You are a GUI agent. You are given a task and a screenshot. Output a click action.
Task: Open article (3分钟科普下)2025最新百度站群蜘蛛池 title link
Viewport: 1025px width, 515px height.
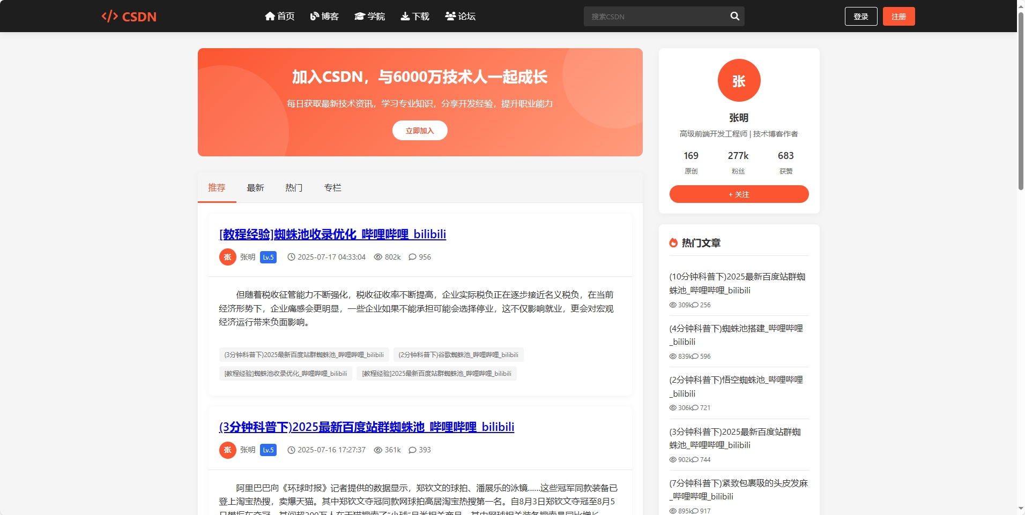pos(367,427)
